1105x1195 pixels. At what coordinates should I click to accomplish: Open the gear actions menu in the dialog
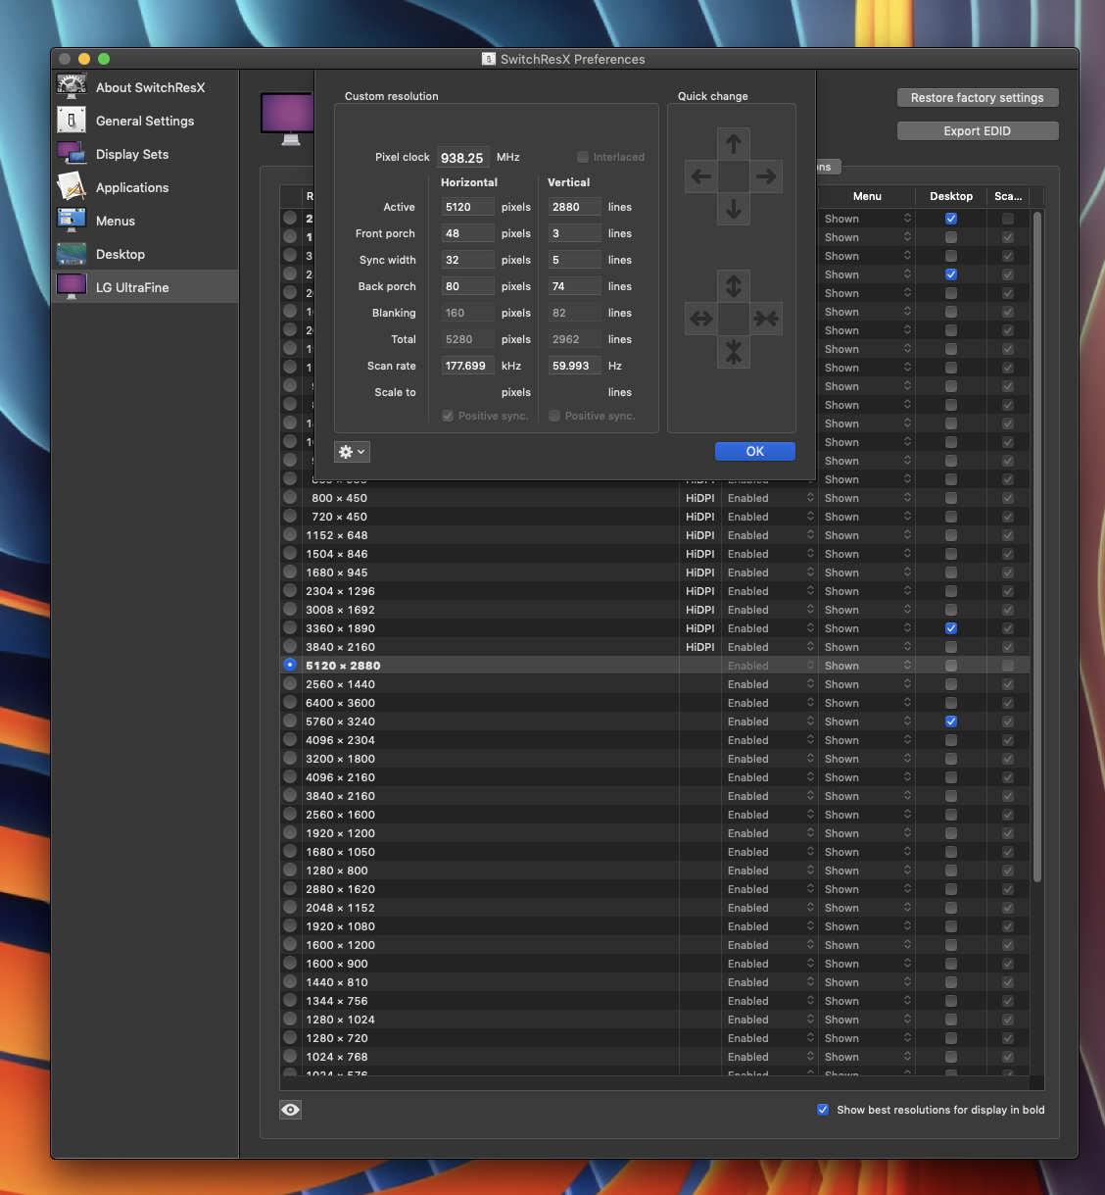[x=352, y=452]
